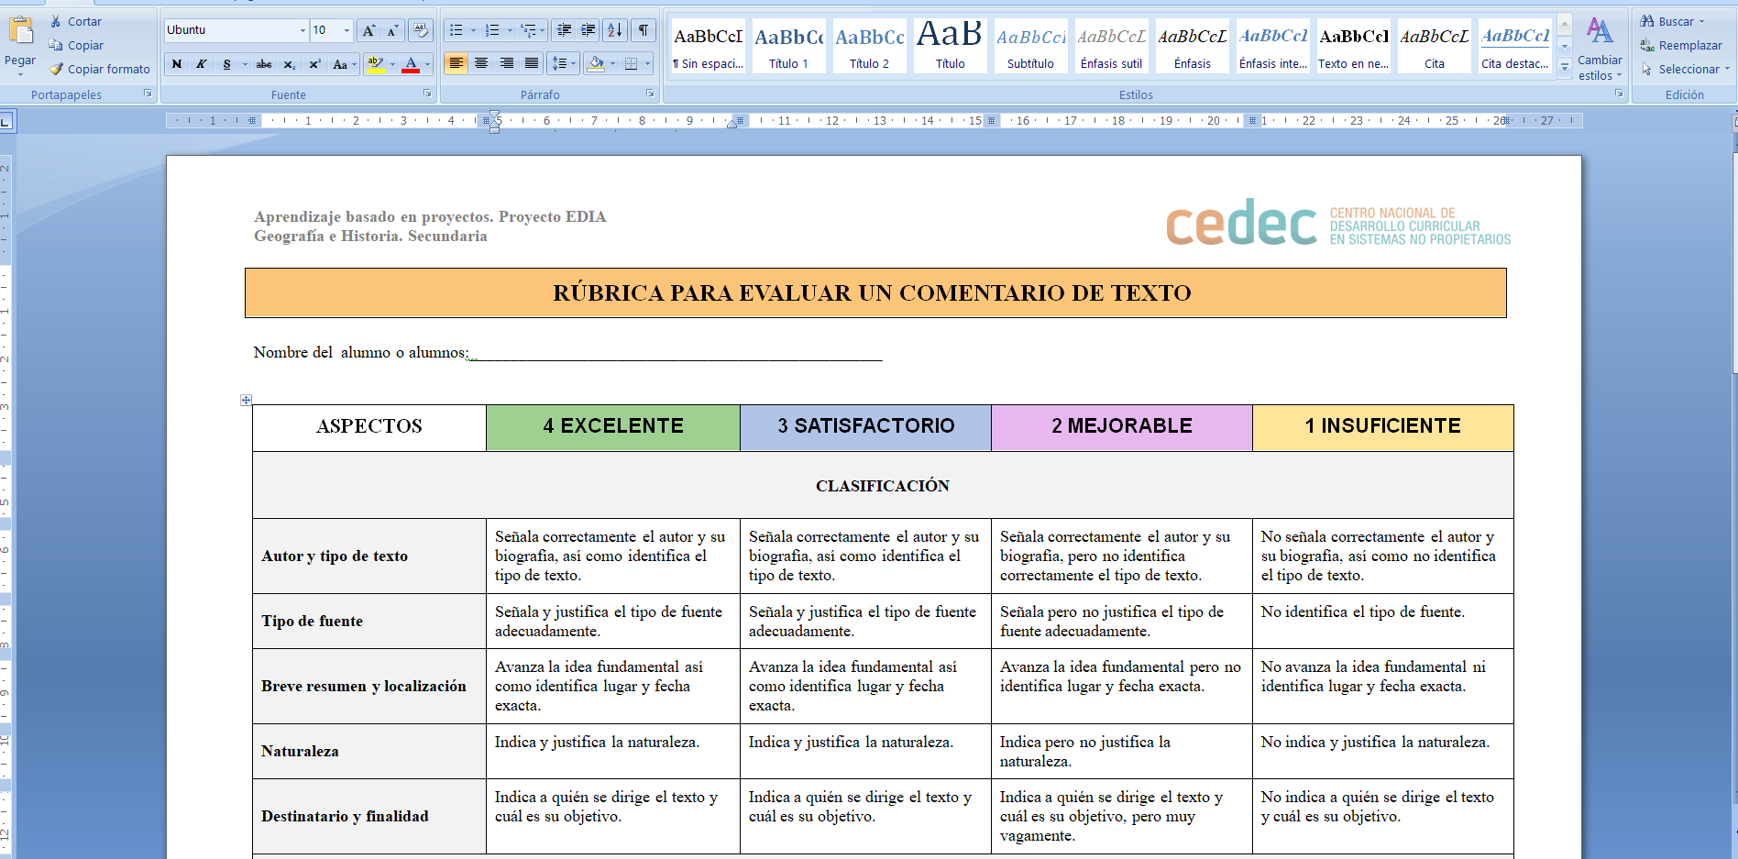This screenshot has height=859, width=1738.
Task: Open the Fuente dialog launcher
Action: point(427,94)
